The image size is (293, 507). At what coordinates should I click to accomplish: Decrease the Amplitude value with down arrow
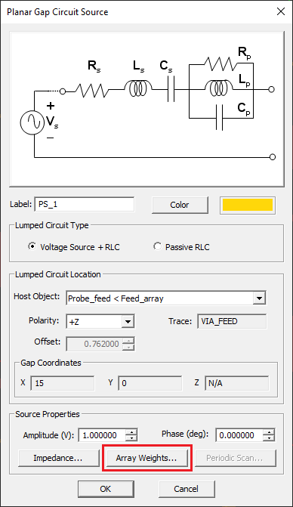(131, 438)
